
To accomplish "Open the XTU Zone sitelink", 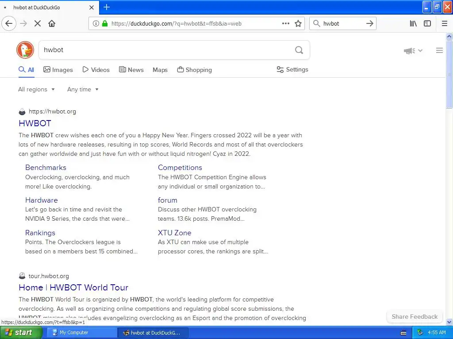I will pyautogui.click(x=174, y=233).
